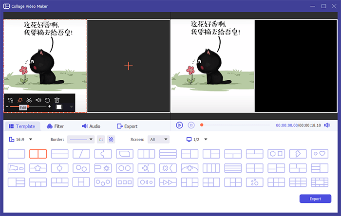Image resolution: width=341 pixels, height=216 pixels.
Task: Open the Screen All dropdown
Action: click(x=158, y=139)
